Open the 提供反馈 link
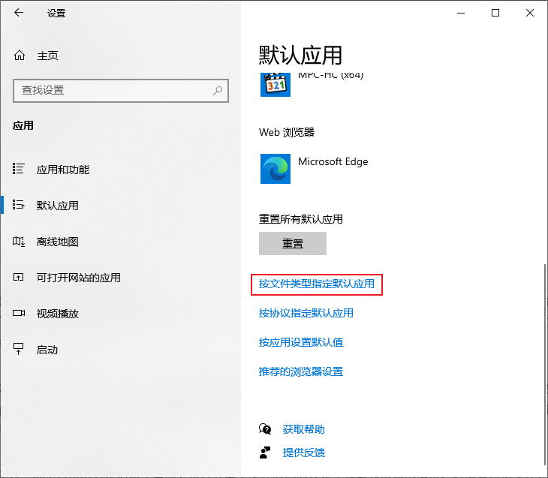 click(304, 452)
